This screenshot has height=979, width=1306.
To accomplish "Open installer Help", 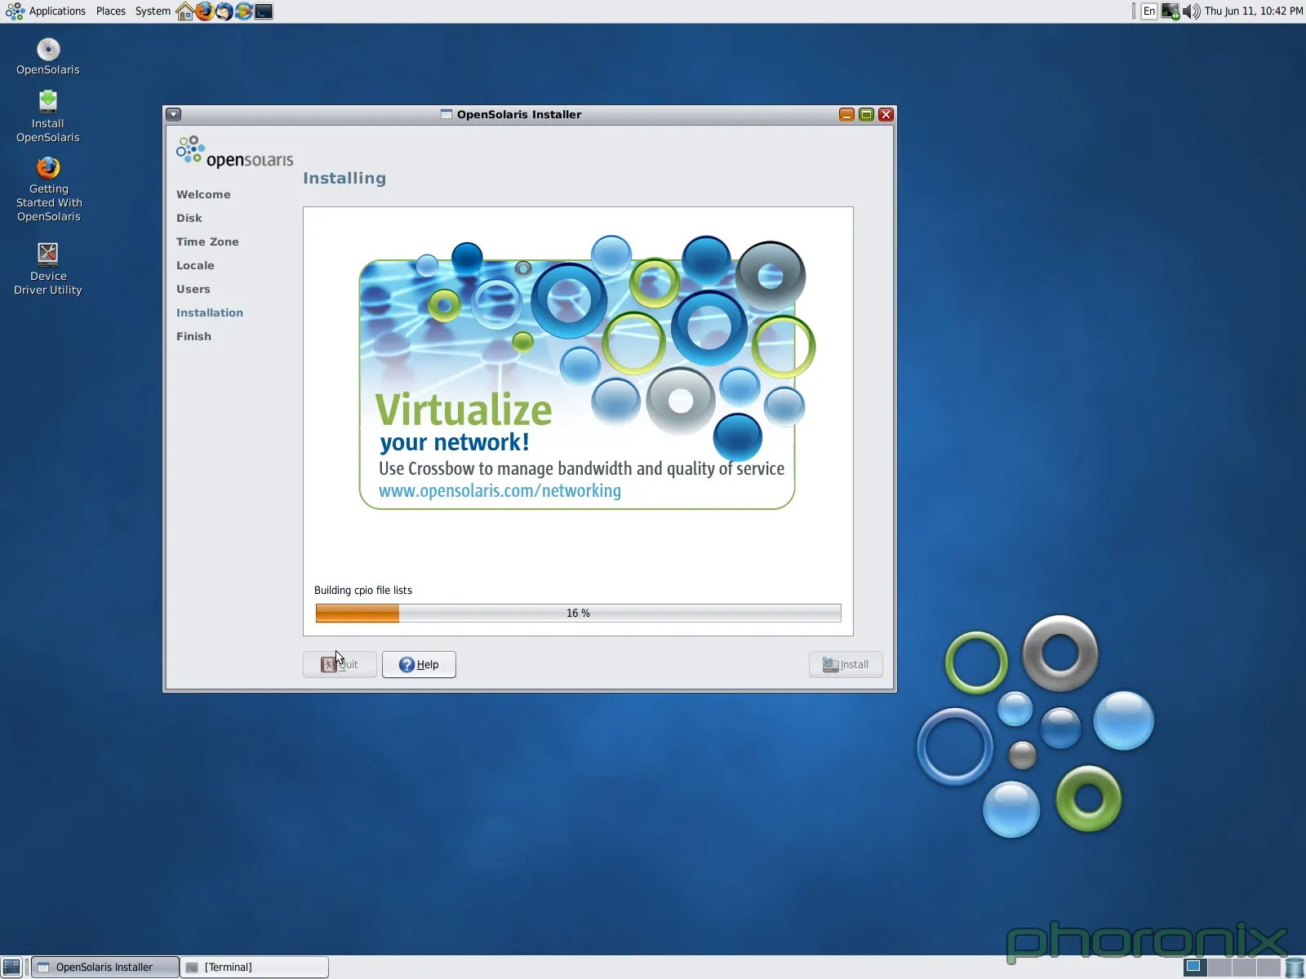I will coord(419,664).
